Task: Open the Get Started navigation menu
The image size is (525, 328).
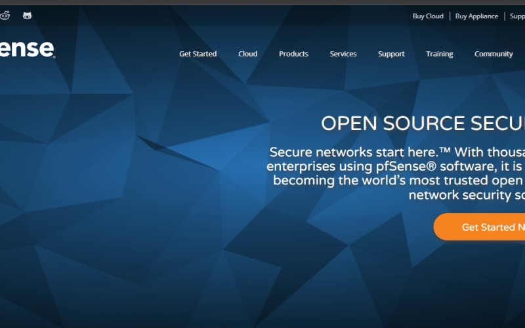Action: tap(198, 54)
